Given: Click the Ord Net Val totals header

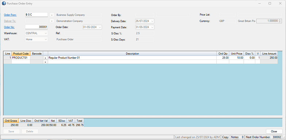Looking at the screenshot, I should (41, 121).
